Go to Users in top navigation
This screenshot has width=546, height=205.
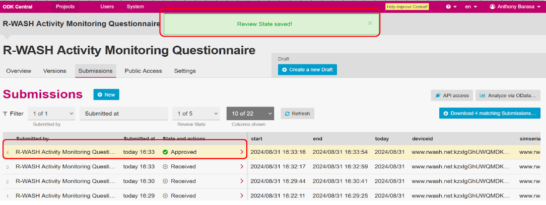coord(107,7)
